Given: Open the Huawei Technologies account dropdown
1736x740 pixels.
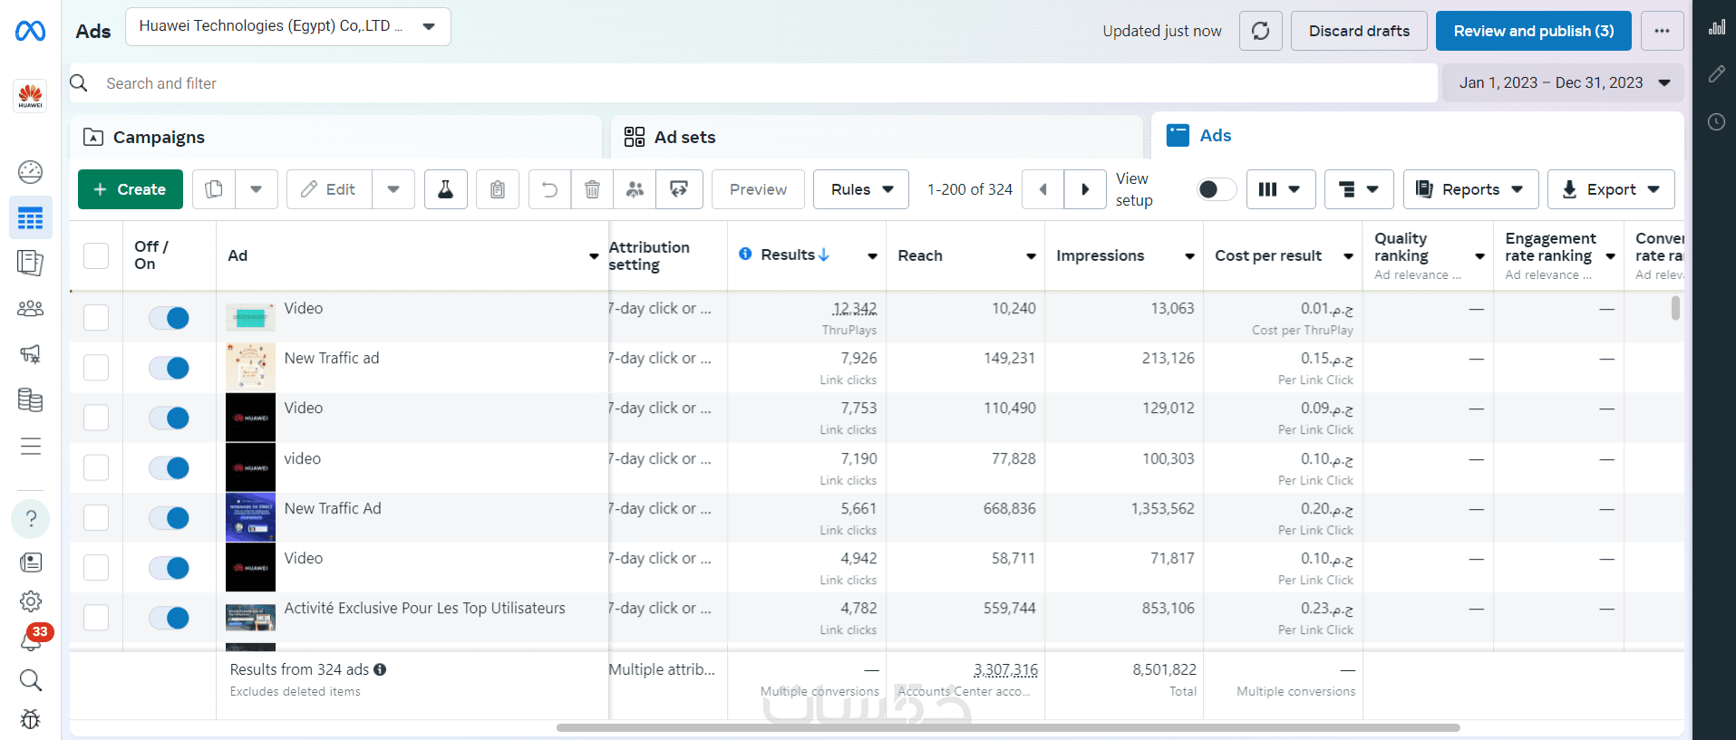Looking at the screenshot, I should click(288, 26).
